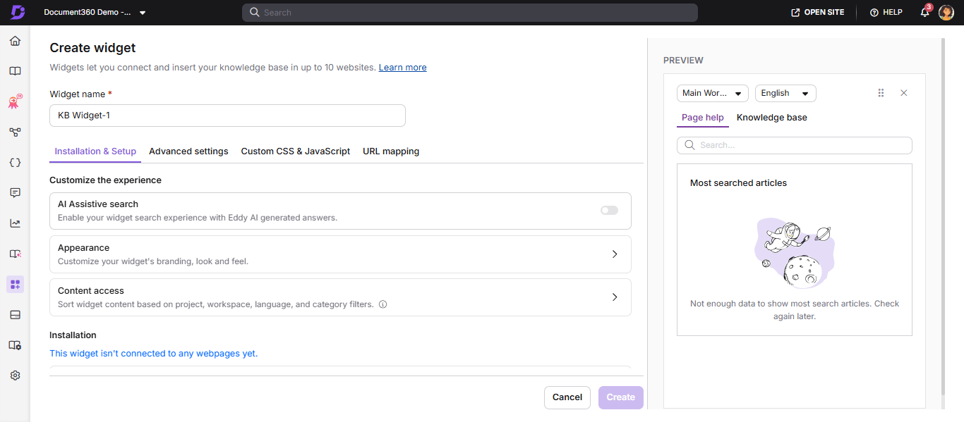Select the Knowledge base tab in preview

[x=772, y=118]
